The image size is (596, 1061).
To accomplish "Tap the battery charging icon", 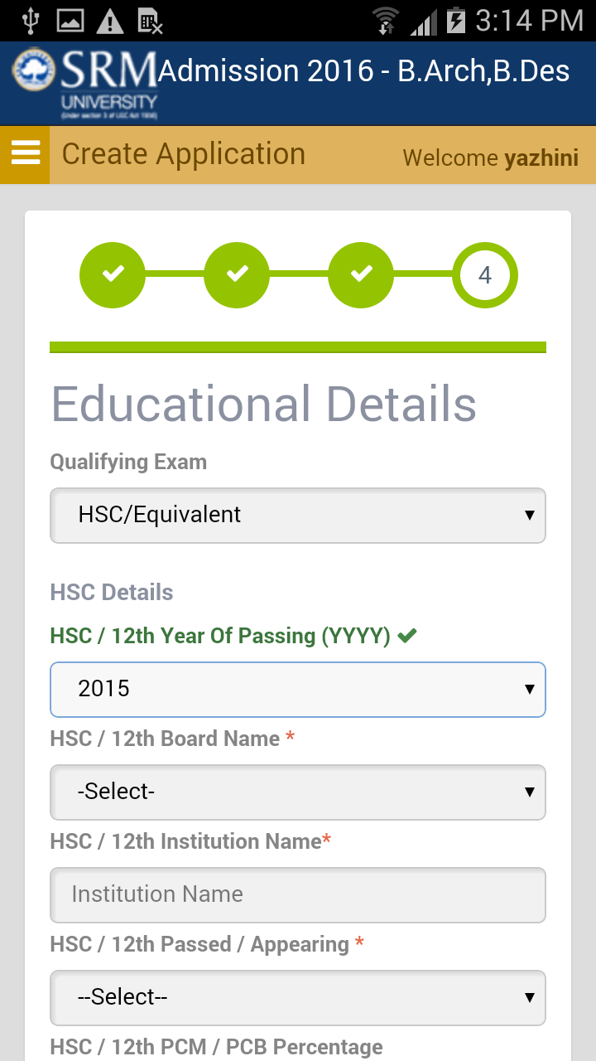I will 456,21.
